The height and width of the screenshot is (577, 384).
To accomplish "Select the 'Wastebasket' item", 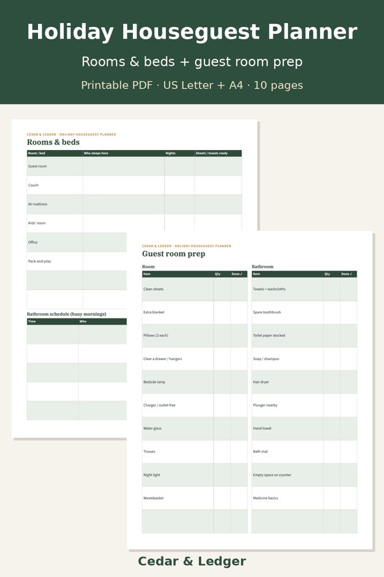I will pos(154,499).
